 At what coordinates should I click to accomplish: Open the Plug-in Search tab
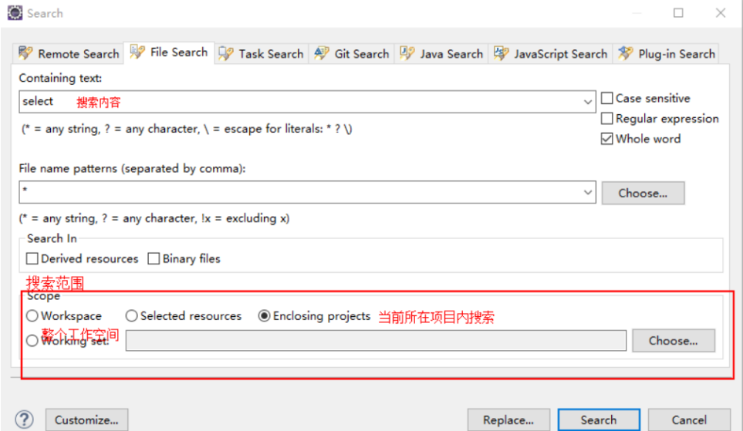[667, 53]
